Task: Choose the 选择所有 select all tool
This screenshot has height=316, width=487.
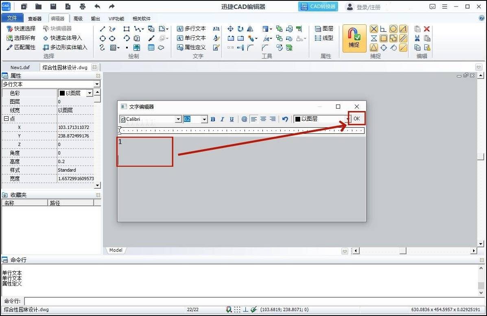Action: click(21, 38)
